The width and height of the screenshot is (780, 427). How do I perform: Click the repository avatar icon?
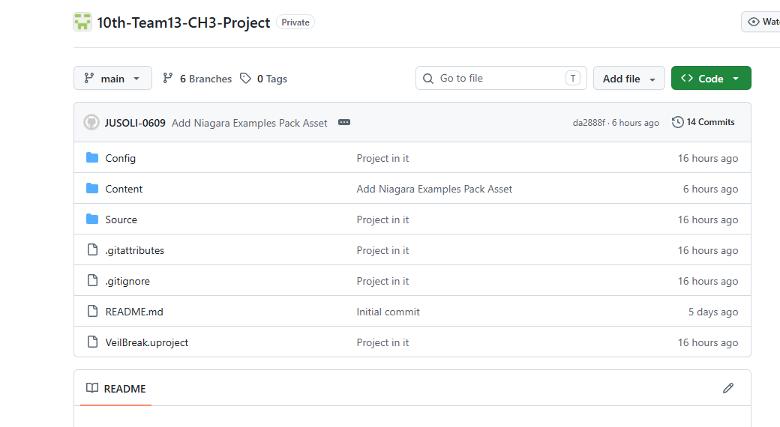click(82, 22)
